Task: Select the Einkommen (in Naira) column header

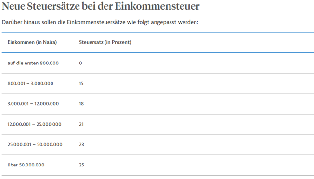Action: [x=32, y=42]
